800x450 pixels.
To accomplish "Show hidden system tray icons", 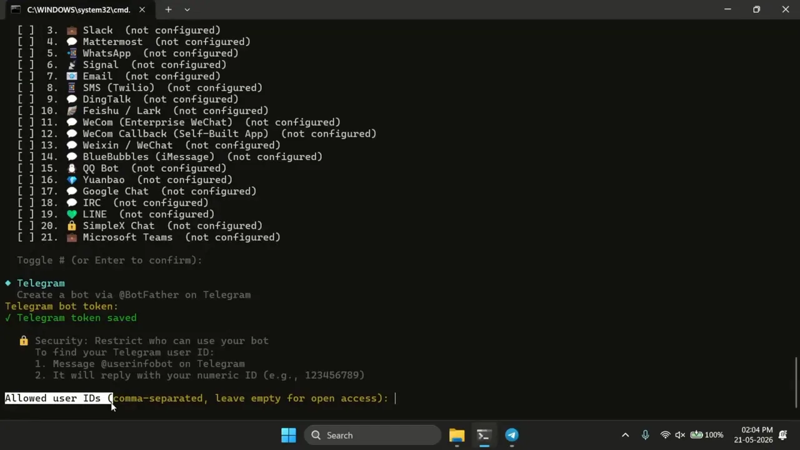I will 625,435.
